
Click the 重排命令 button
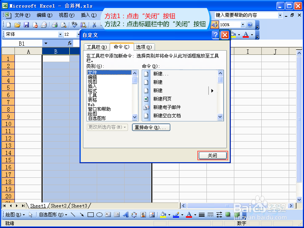point(151,128)
